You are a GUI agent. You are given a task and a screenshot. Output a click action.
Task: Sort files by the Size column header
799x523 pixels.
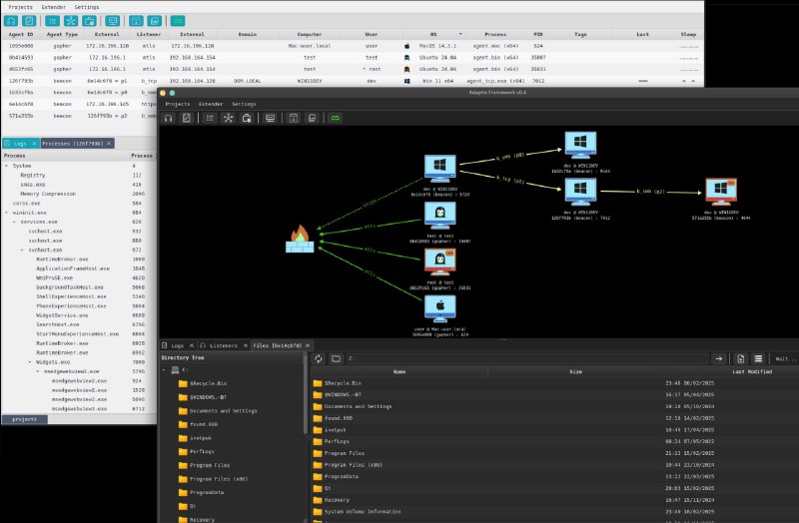[x=576, y=371]
